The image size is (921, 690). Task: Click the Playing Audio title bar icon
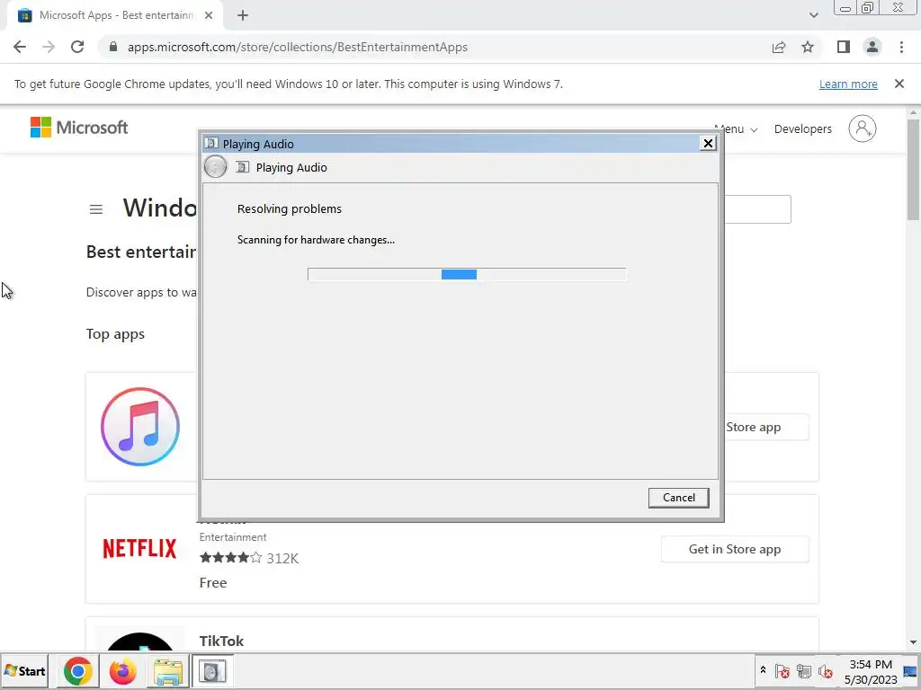pos(211,143)
